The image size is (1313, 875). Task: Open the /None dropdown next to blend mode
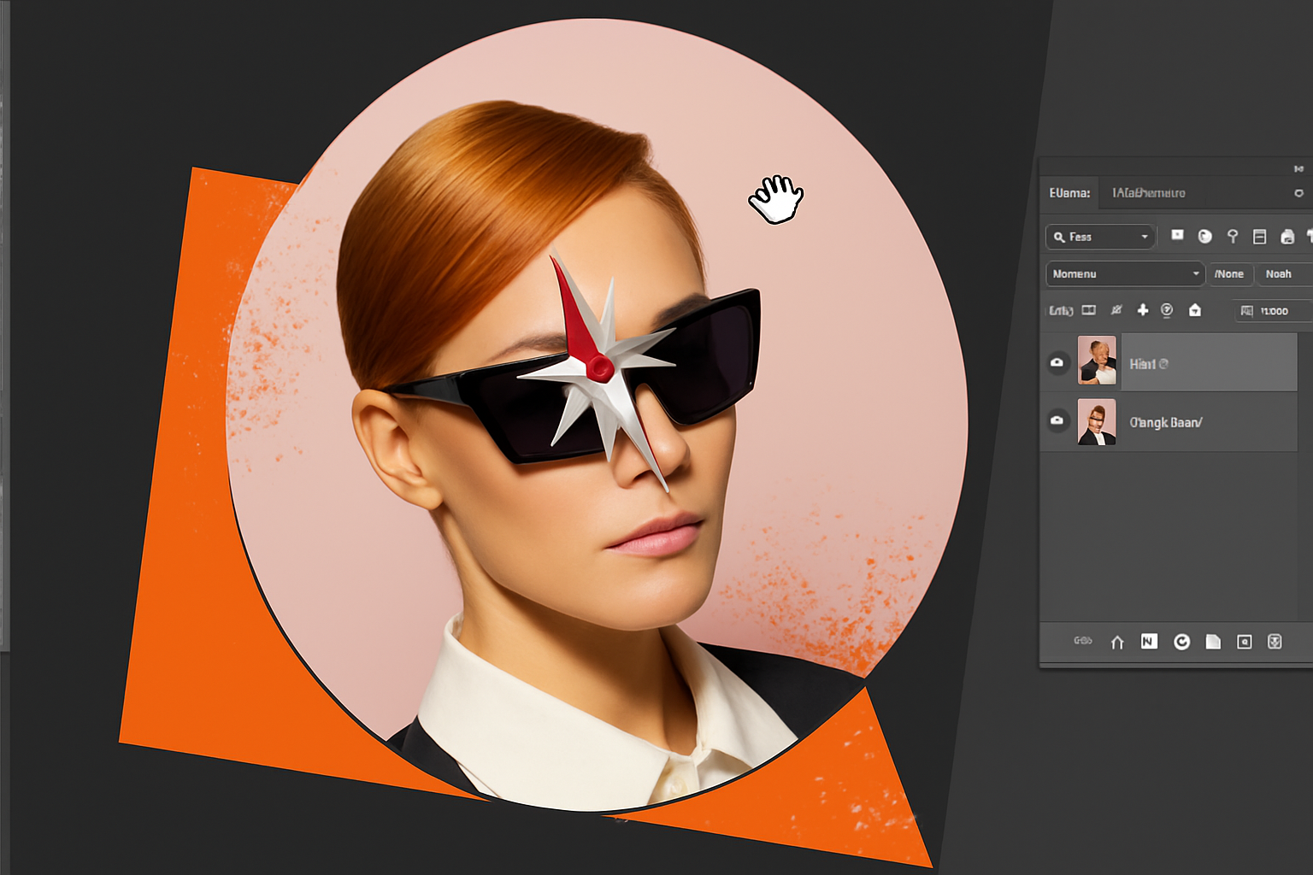(x=1229, y=273)
